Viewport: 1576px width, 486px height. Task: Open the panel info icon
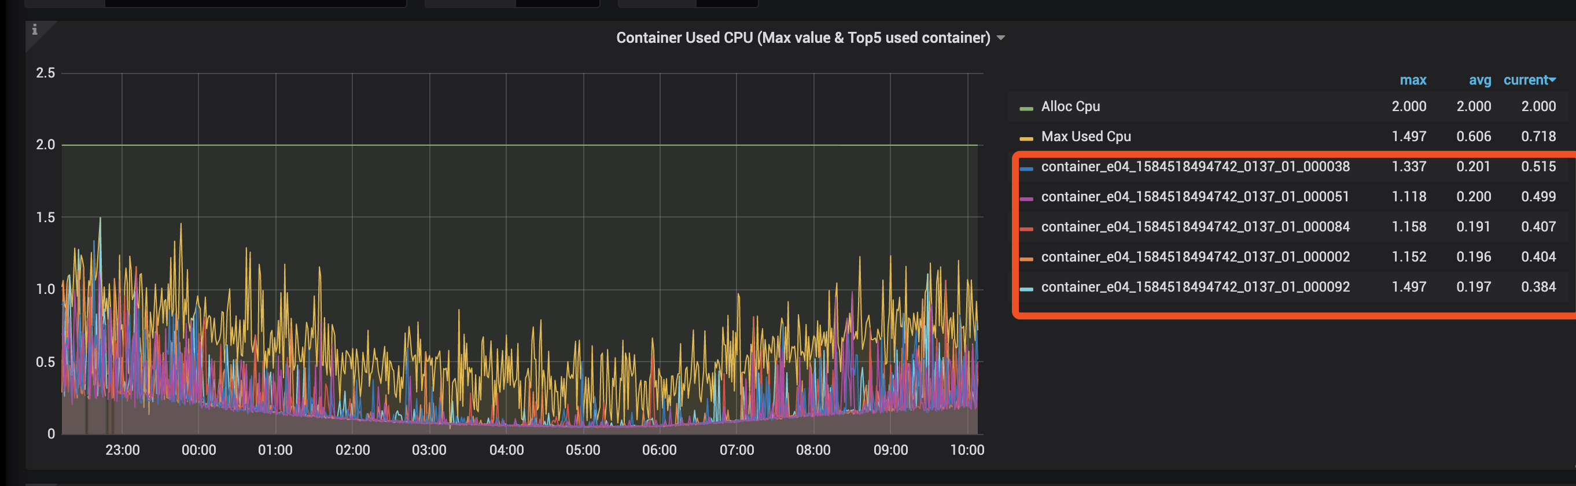coord(35,30)
